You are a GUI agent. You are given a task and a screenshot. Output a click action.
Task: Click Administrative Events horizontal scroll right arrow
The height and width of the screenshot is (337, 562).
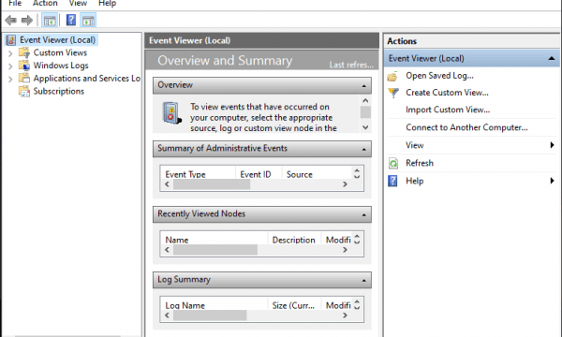pyautogui.click(x=345, y=184)
